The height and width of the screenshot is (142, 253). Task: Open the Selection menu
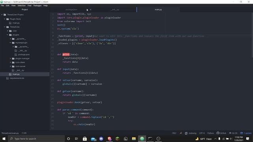21,6
